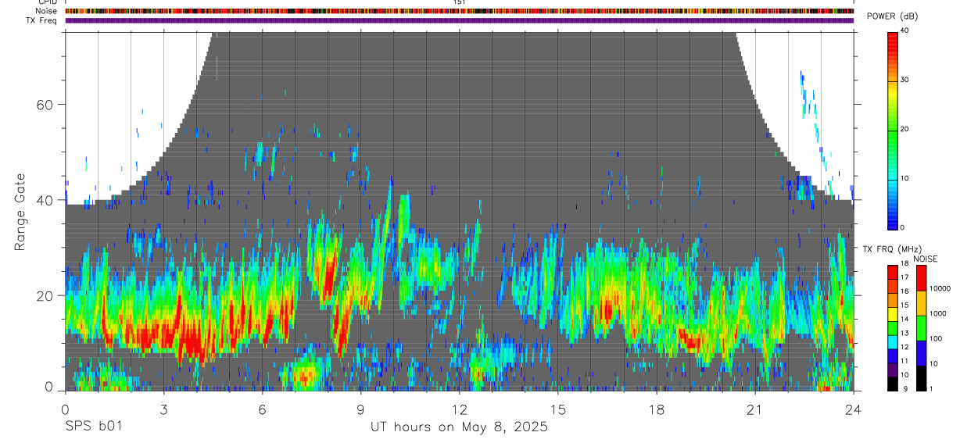The image size is (960, 443).
Task: Click the '21' hour tick on the UT axis
Action: click(x=755, y=409)
